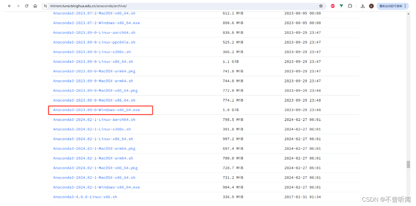Click the 838.8 MiB size cell

click(x=233, y=32)
